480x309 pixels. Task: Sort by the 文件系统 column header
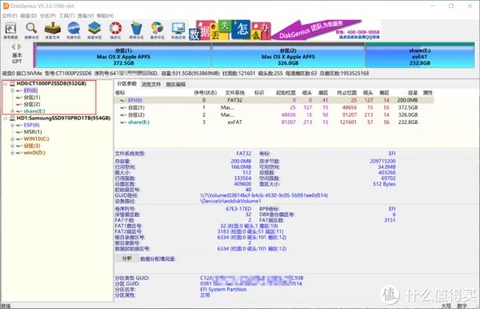234,93
